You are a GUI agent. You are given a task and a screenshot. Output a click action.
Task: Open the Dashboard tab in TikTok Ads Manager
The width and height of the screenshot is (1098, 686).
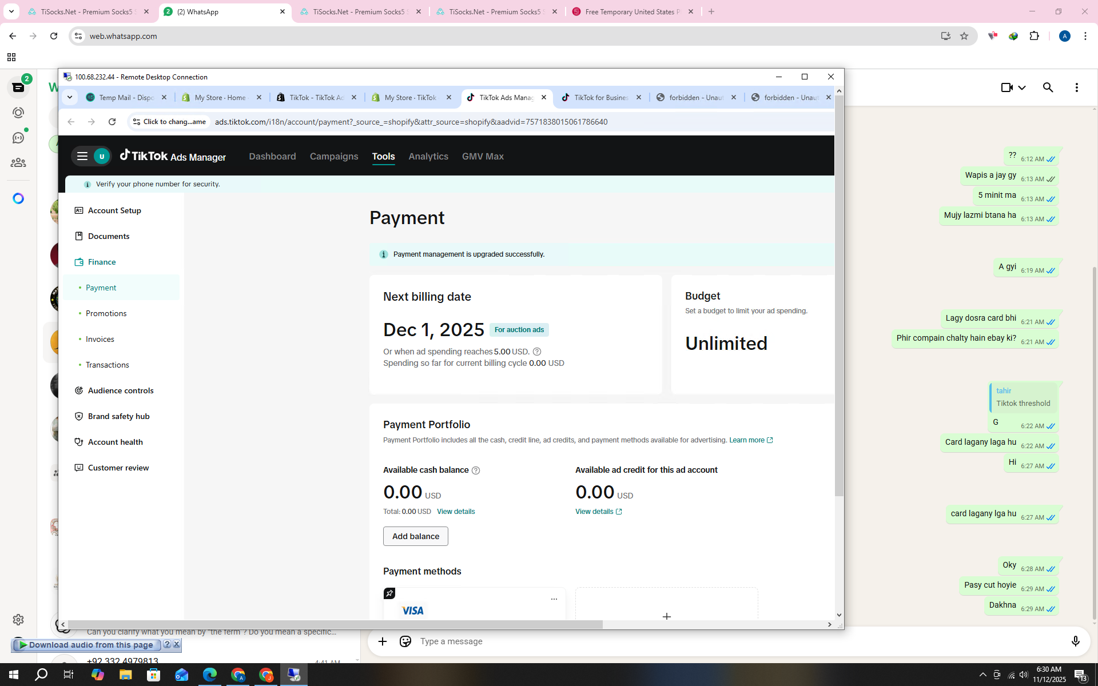[x=272, y=156]
